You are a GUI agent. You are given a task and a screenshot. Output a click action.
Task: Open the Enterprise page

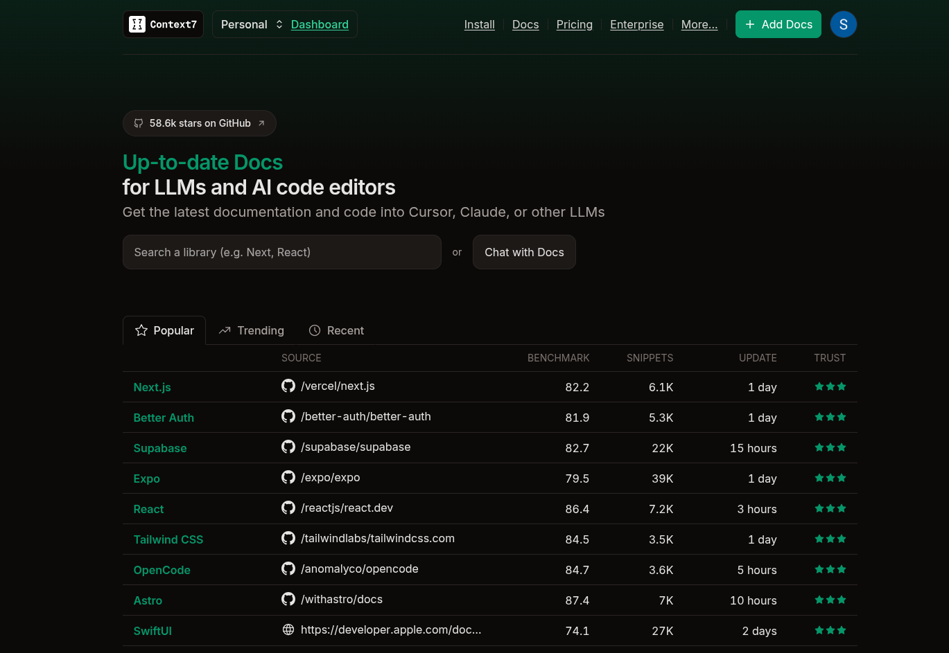point(636,24)
